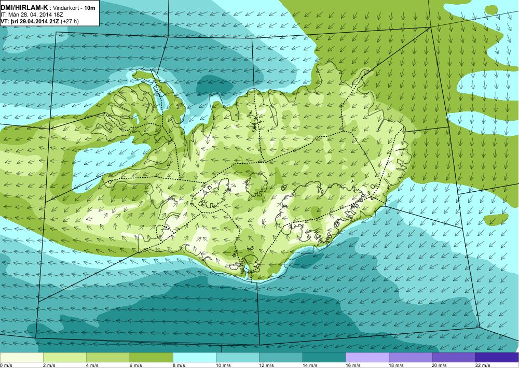Click the 12 m/s teal legend swatch

click(281, 358)
